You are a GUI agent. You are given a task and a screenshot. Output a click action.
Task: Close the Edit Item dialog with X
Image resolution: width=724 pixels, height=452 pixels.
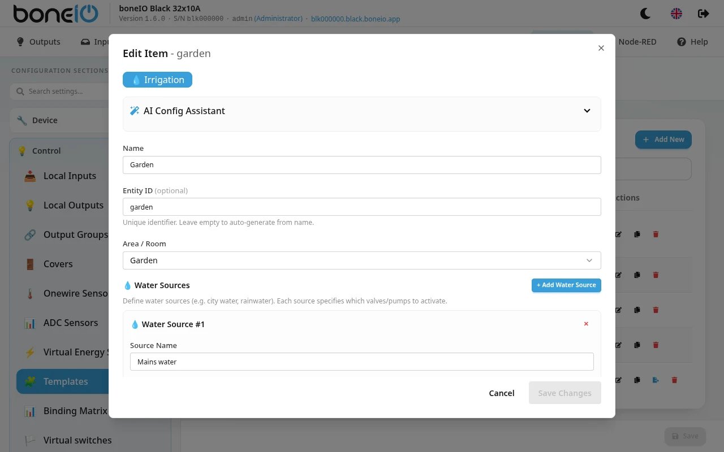601,48
